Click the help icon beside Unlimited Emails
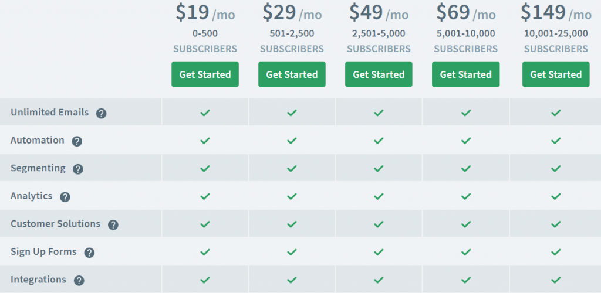601x293 pixels. click(101, 113)
